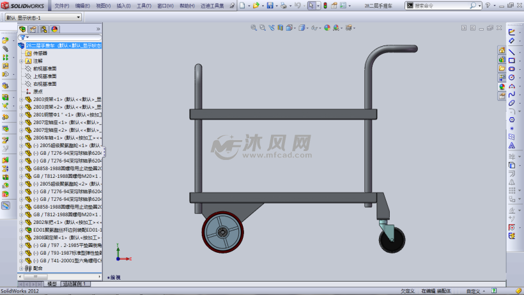Click the Open file folder icon

pyautogui.click(x=256, y=5)
